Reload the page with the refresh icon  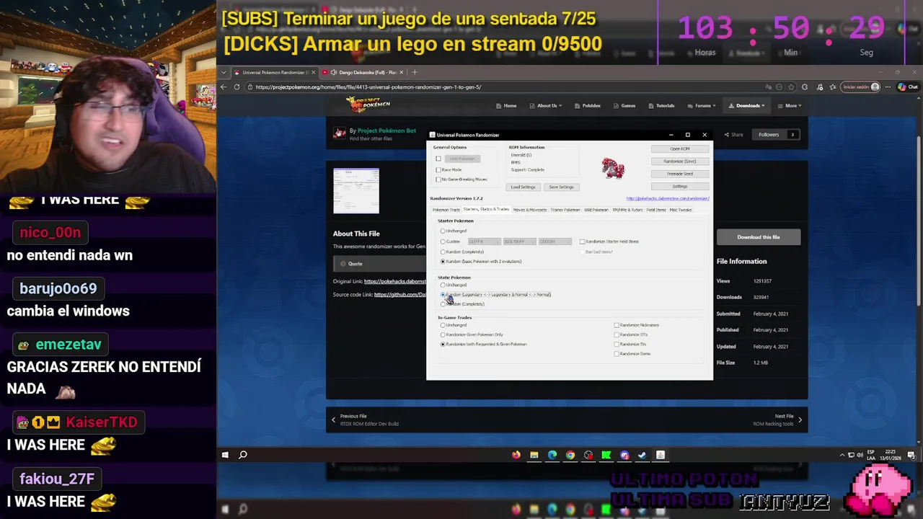click(237, 87)
